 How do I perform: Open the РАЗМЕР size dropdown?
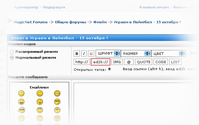(136, 53)
